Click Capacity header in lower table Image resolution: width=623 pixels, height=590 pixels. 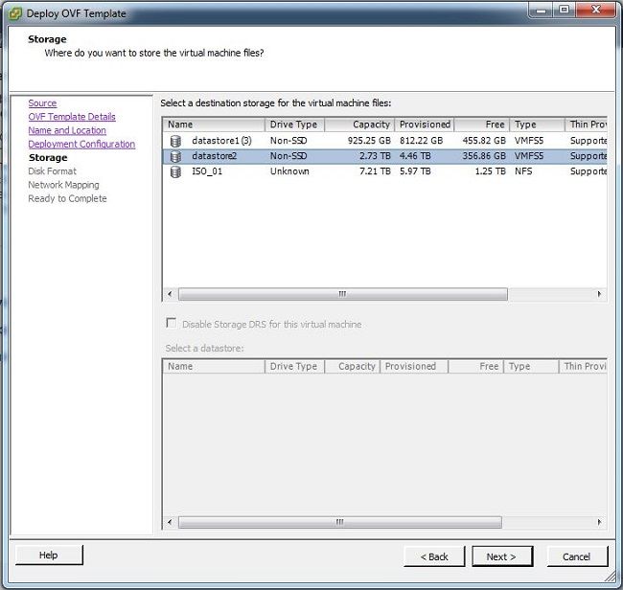(x=353, y=367)
